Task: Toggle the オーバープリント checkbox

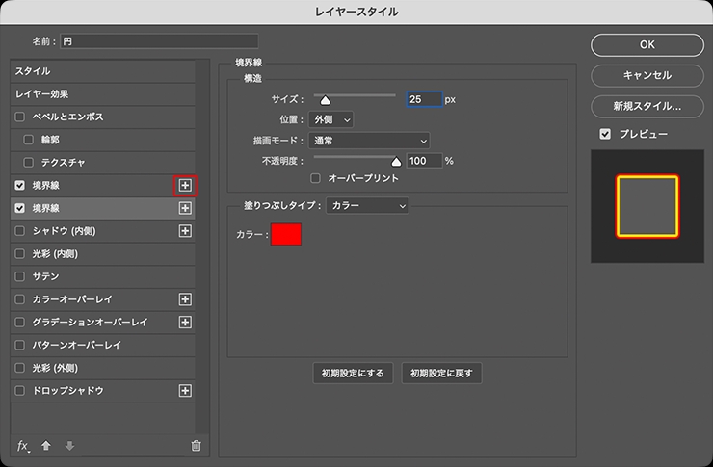Action: [x=315, y=178]
